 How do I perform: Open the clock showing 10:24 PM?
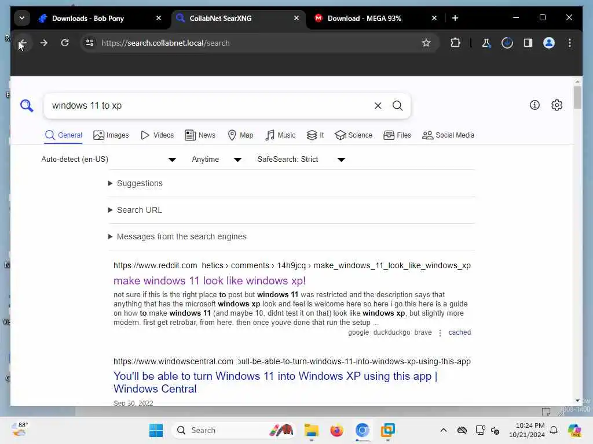[526, 430]
